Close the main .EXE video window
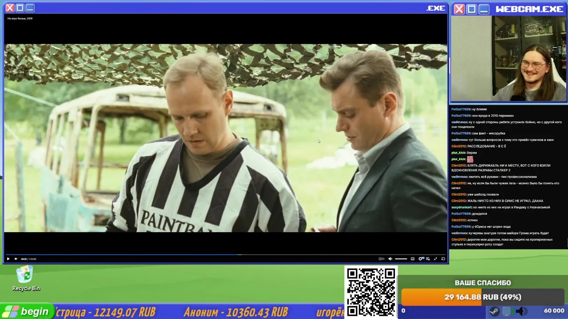568x319 pixels. (x=10, y=8)
